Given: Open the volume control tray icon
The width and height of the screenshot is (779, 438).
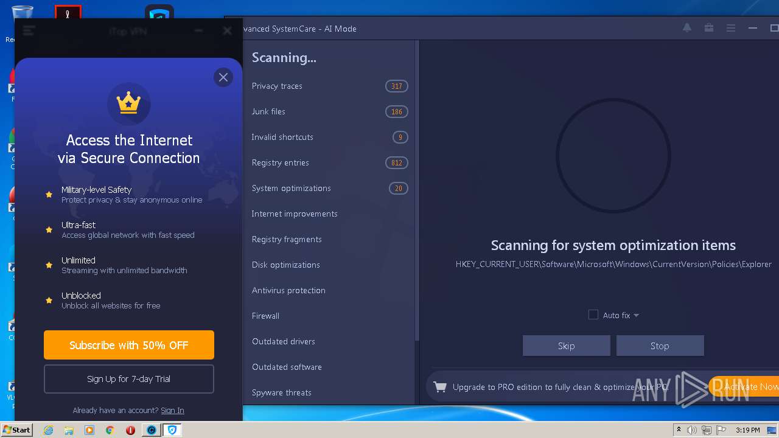Looking at the screenshot, I should 692,430.
